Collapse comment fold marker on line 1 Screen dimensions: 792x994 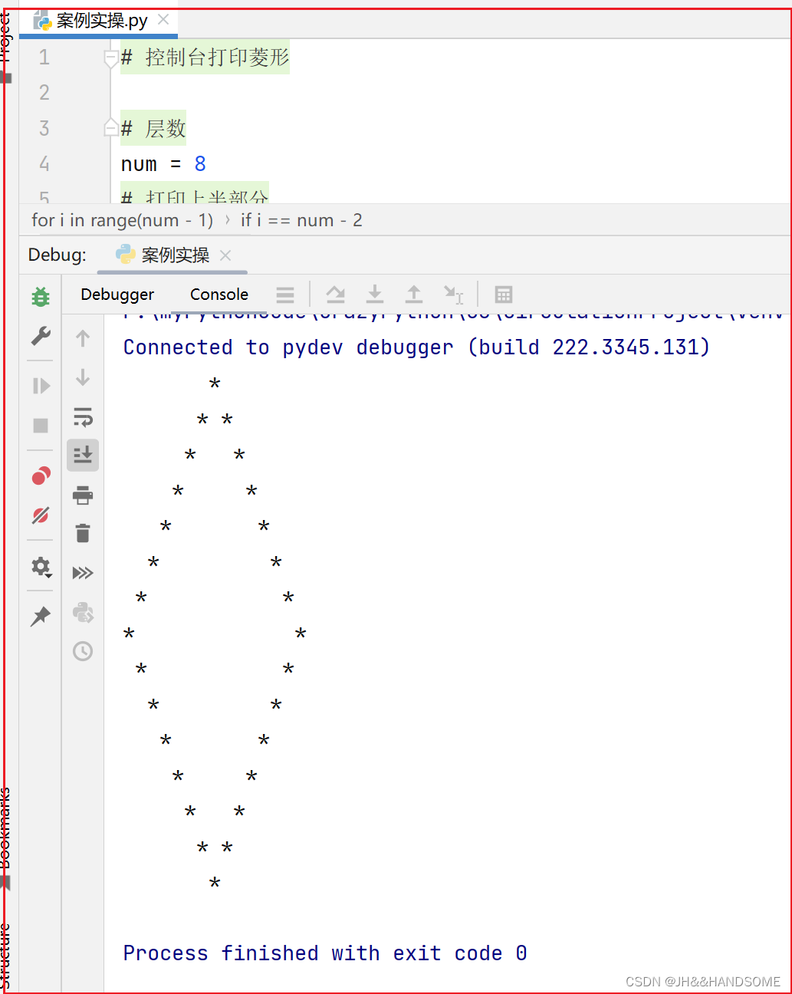click(x=111, y=58)
